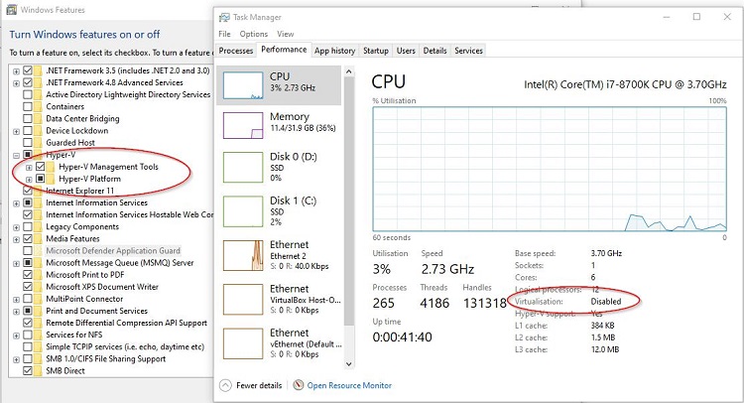
Task: Select Ethernet 2 network thumbnail
Action: 243,255
